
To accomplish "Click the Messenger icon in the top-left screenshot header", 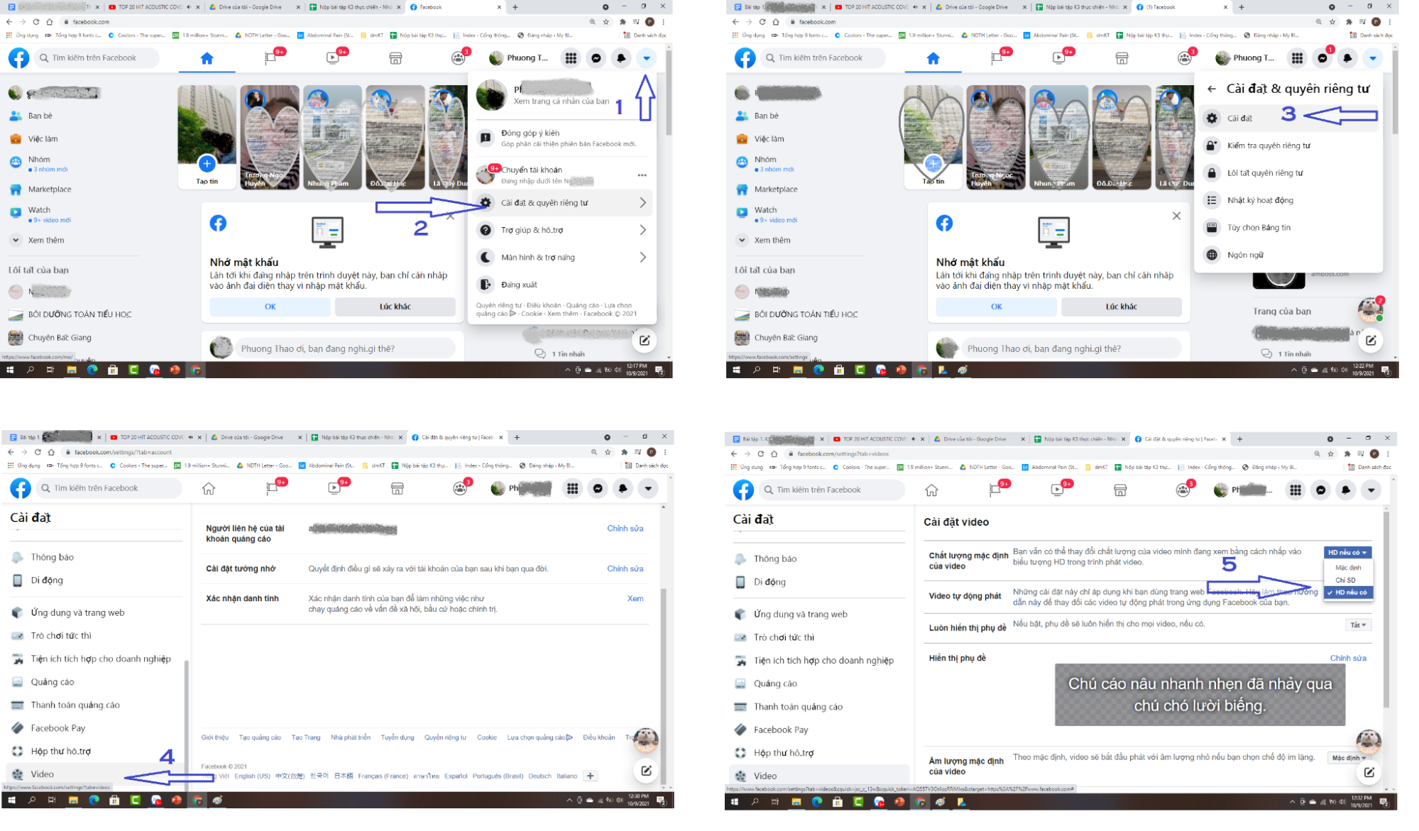I will point(596,58).
